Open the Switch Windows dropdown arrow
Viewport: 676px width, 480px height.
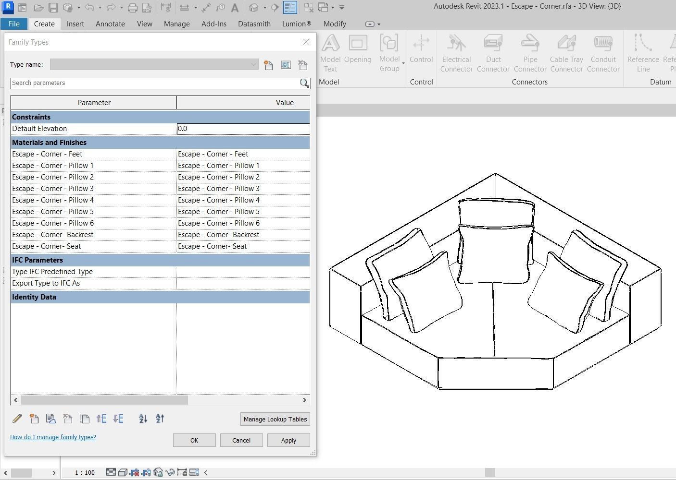click(x=333, y=8)
